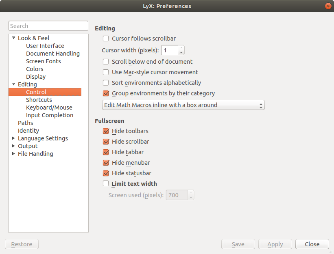Expand the Output tree section
This screenshot has width=334, height=254.
click(13, 146)
